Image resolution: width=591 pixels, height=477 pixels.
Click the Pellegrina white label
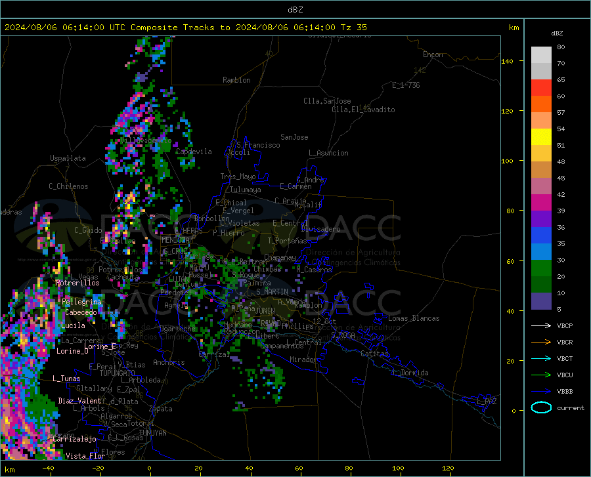pyautogui.click(x=82, y=302)
